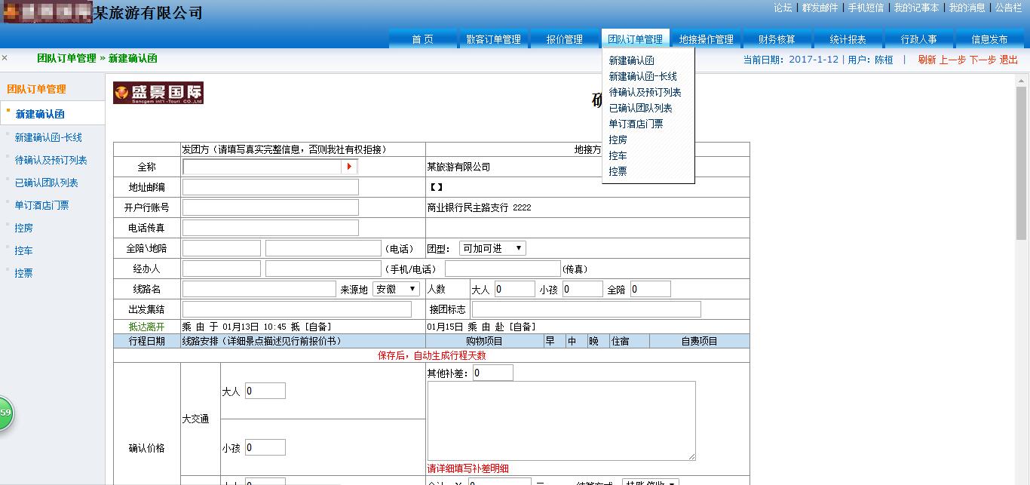Click the red arrow in the 全称 field
The image size is (1030, 485).
tap(349, 167)
